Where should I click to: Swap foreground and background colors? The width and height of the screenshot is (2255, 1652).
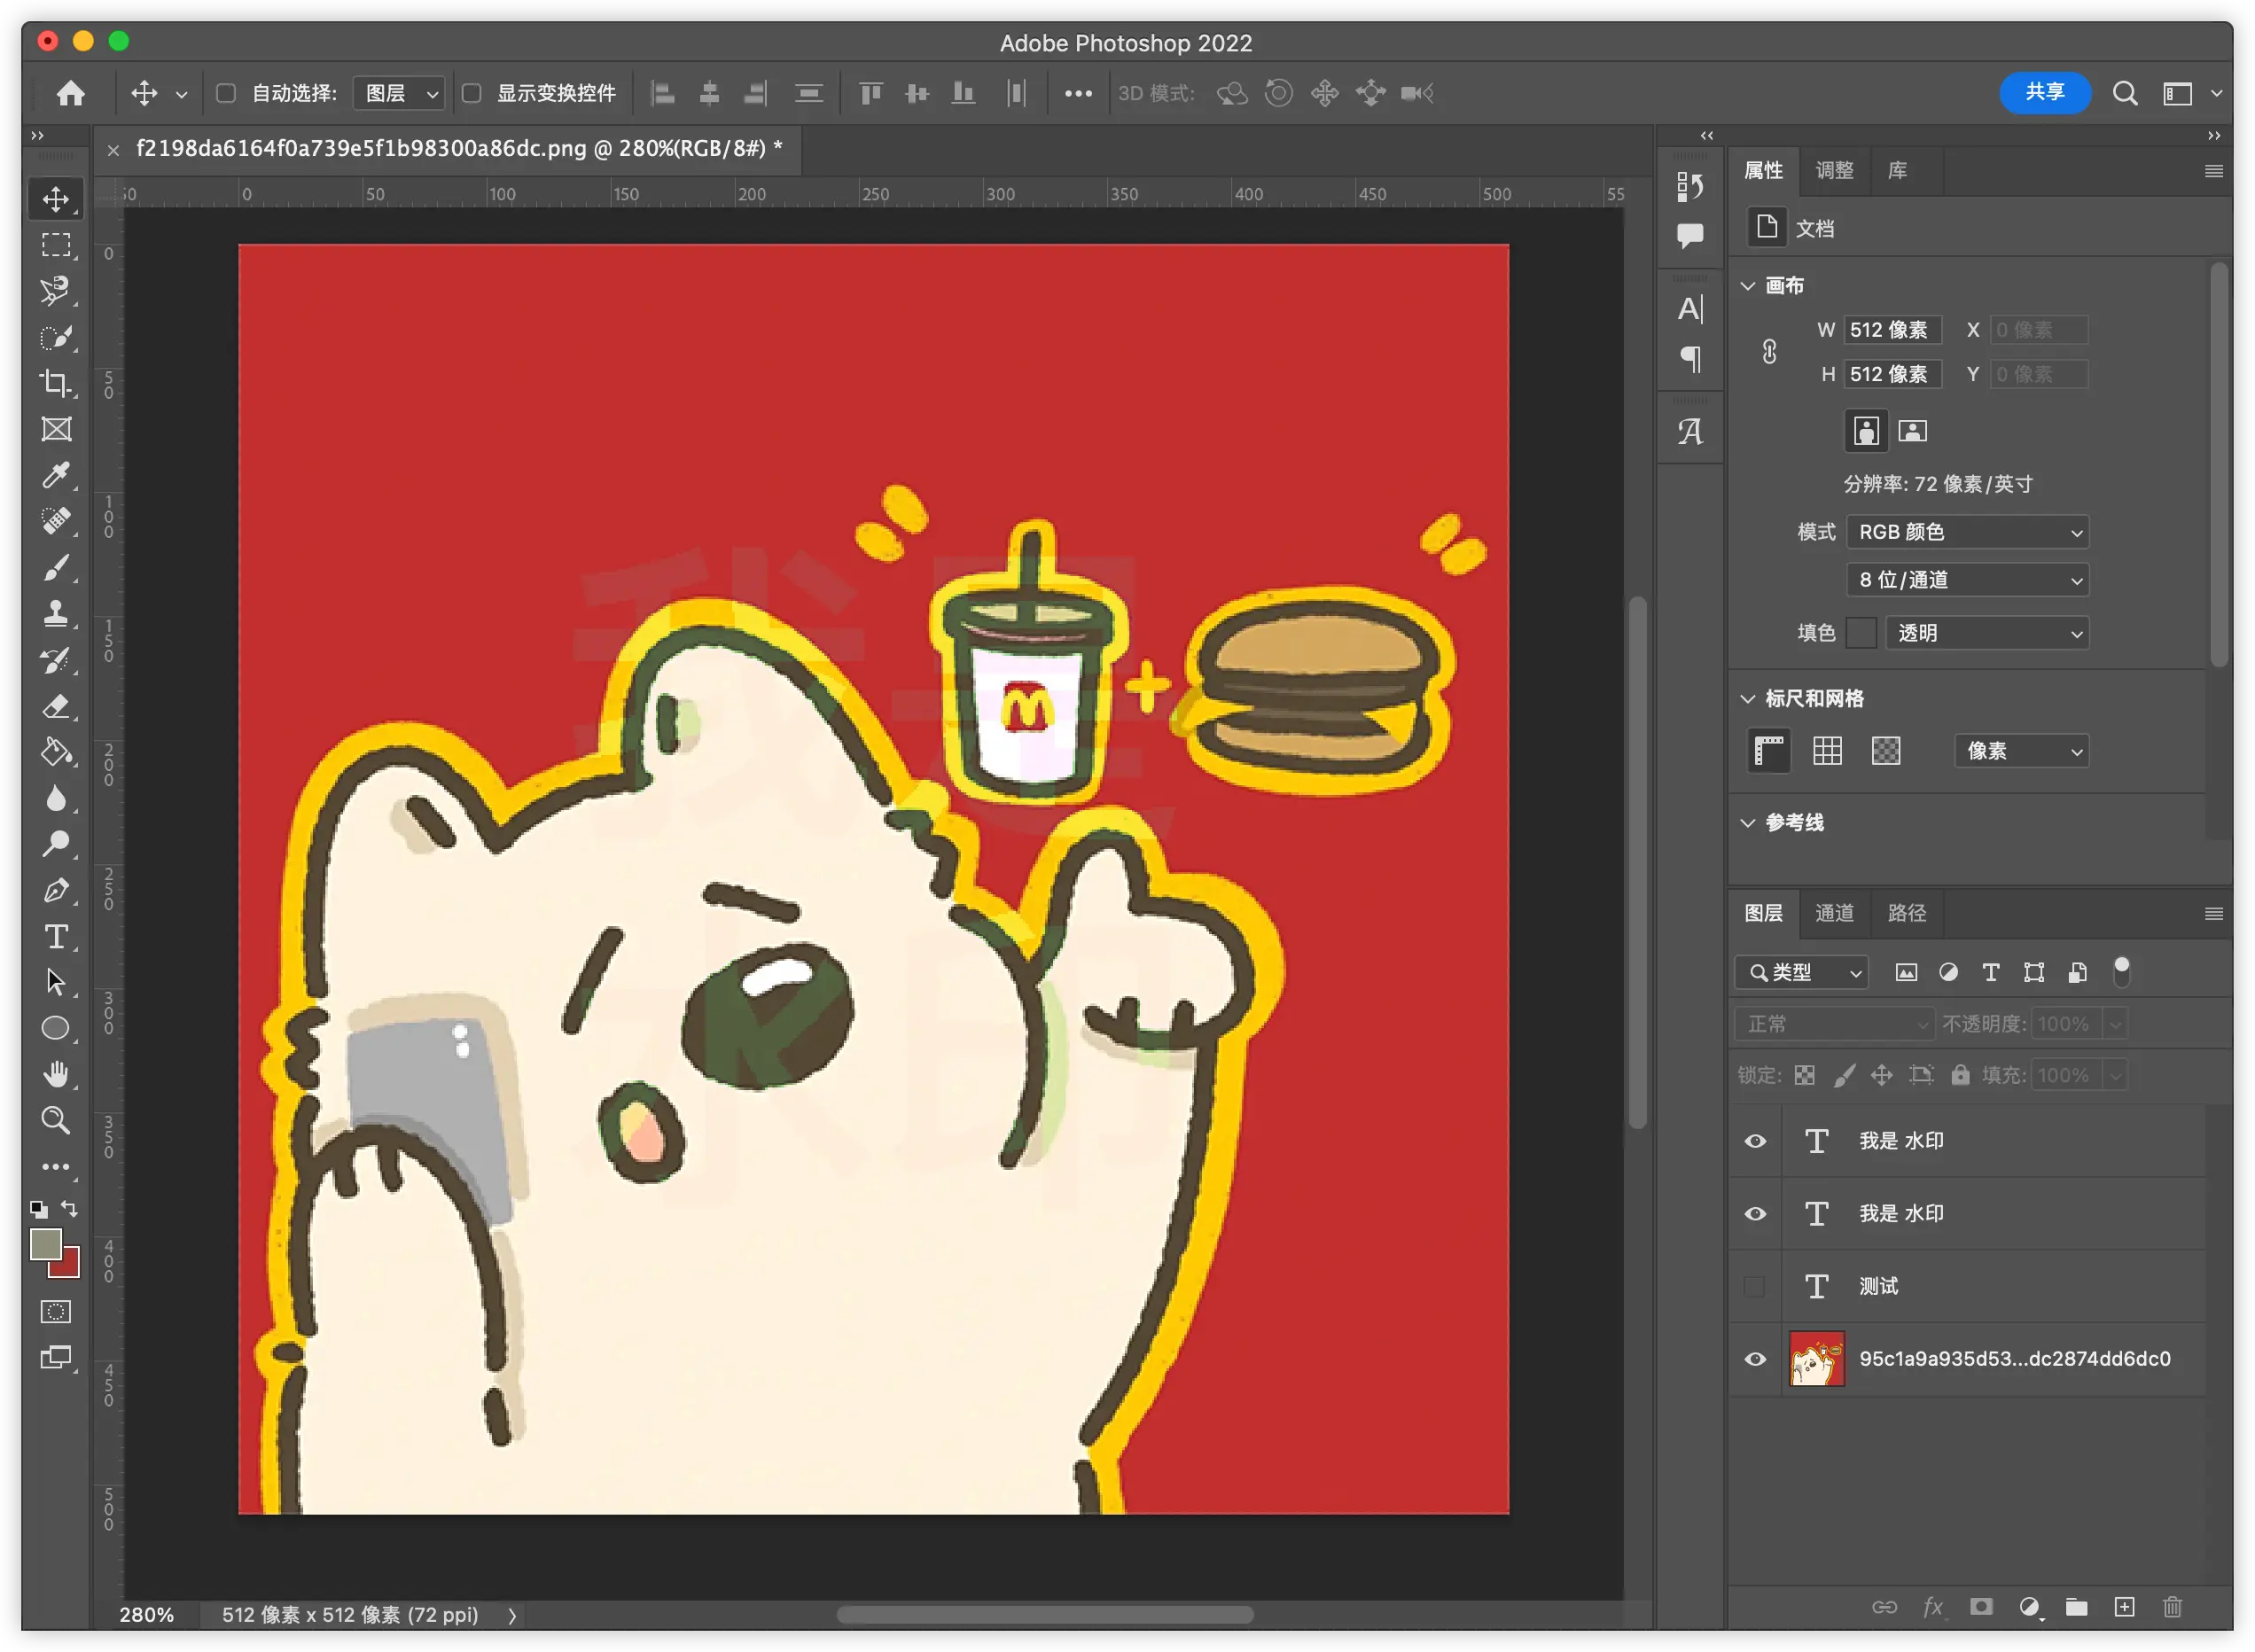(70, 1208)
